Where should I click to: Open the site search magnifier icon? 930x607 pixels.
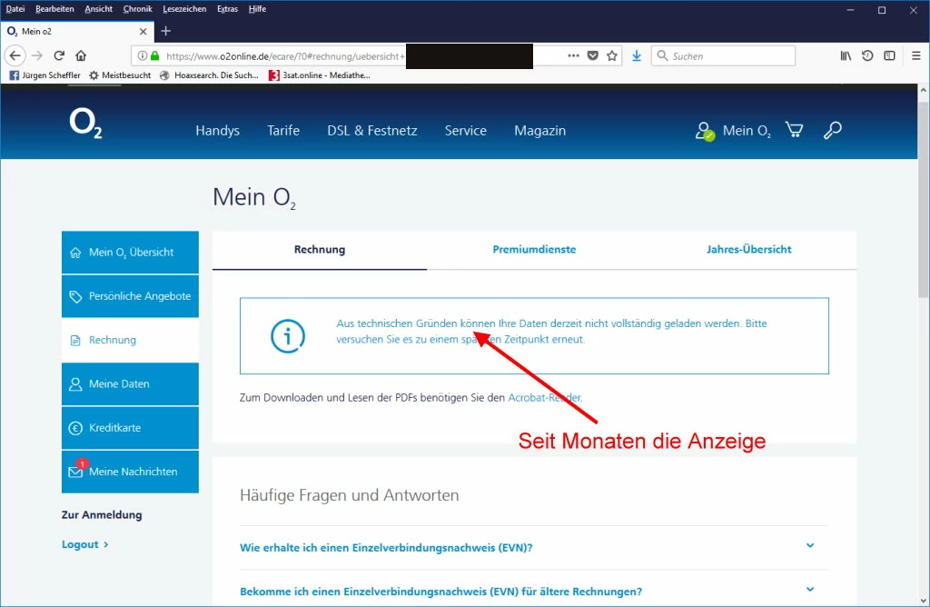(832, 130)
